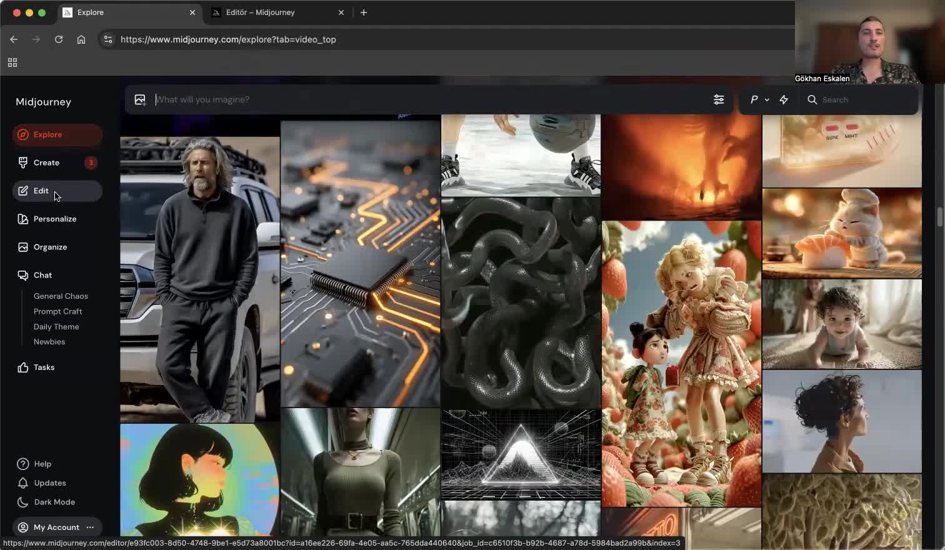Viewport: 945px width, 550px height.
Task: Open the Explore page in sidebar
Action: [57, 134]
